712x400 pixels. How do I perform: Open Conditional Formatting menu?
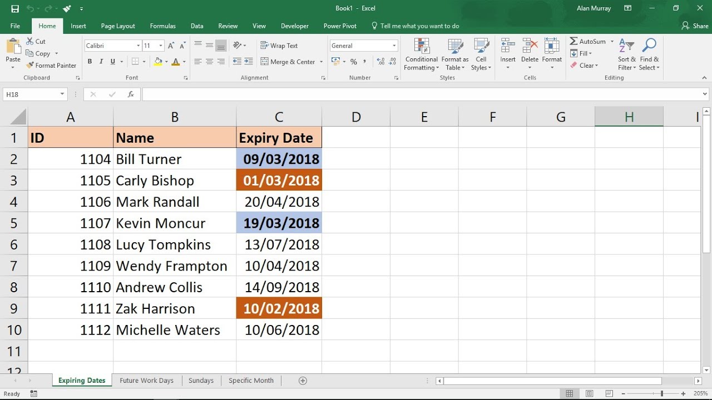[x=422, y=54]
